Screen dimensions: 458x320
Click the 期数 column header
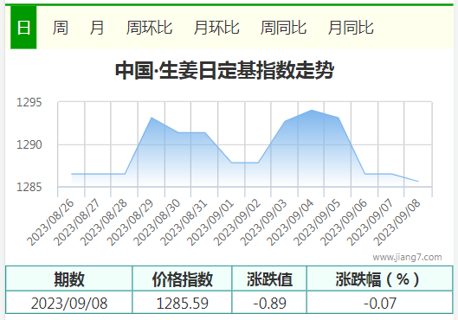pyautogui.click(x=69, y=279)
